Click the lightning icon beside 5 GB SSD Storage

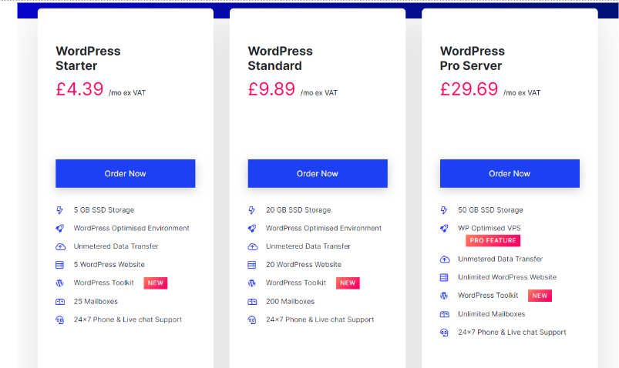pos(59,210)
